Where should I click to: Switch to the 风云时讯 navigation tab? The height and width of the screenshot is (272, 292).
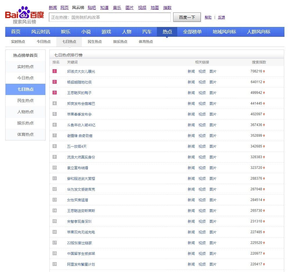click(x=41, y=32)
